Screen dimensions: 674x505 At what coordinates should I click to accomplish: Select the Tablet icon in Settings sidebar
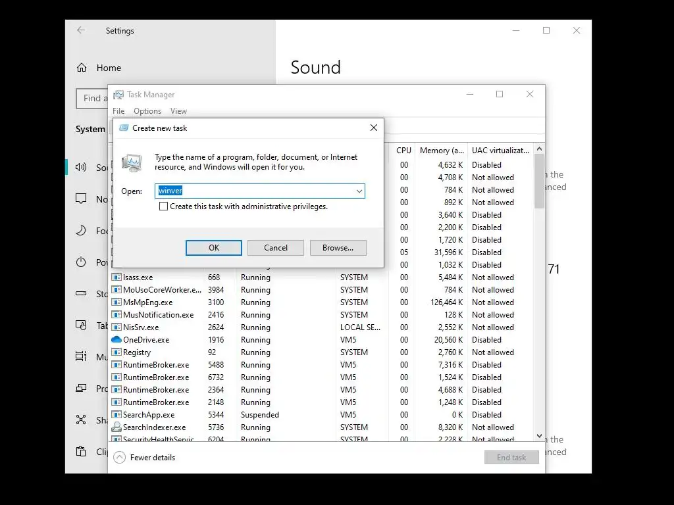coord(81,325)
